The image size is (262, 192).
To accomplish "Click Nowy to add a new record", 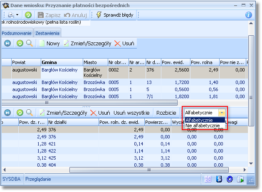I will [x=49, y=43].
